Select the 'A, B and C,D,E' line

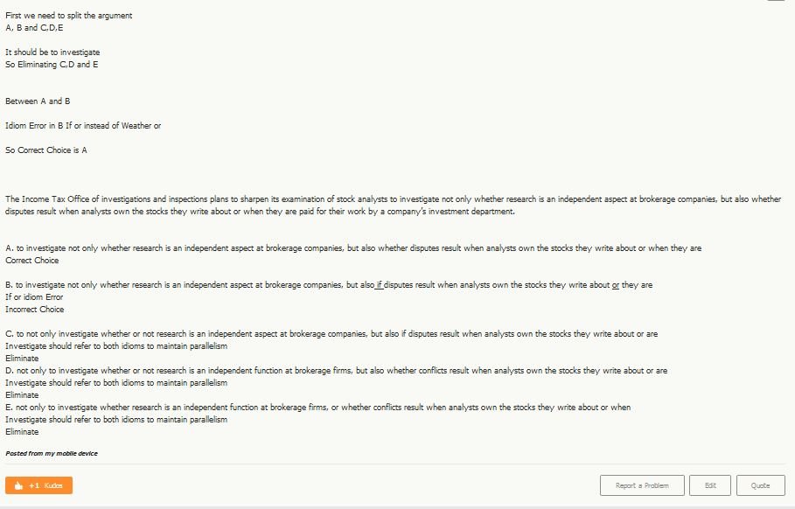[x=34, y=28]
